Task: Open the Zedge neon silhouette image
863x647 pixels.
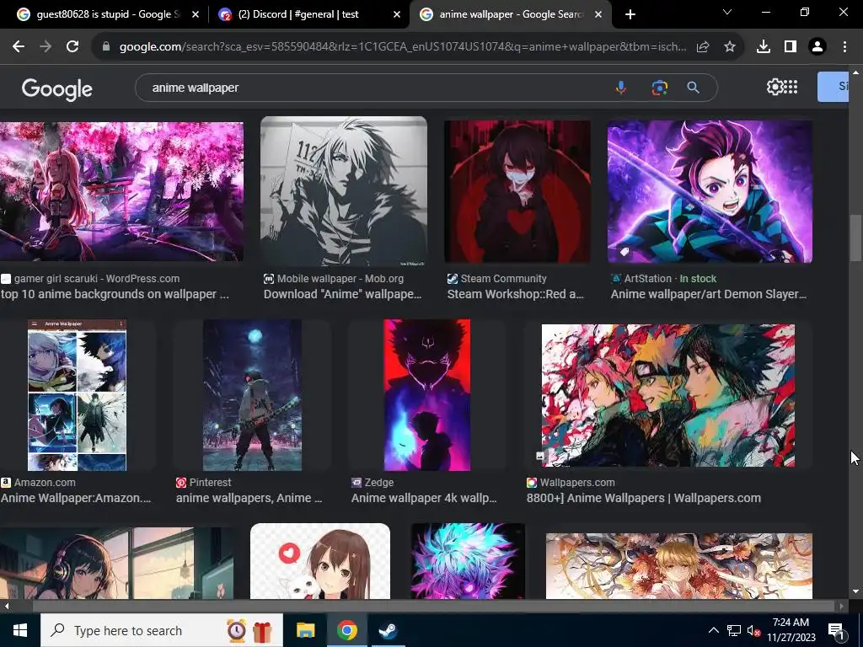Action: pos(427,395)
